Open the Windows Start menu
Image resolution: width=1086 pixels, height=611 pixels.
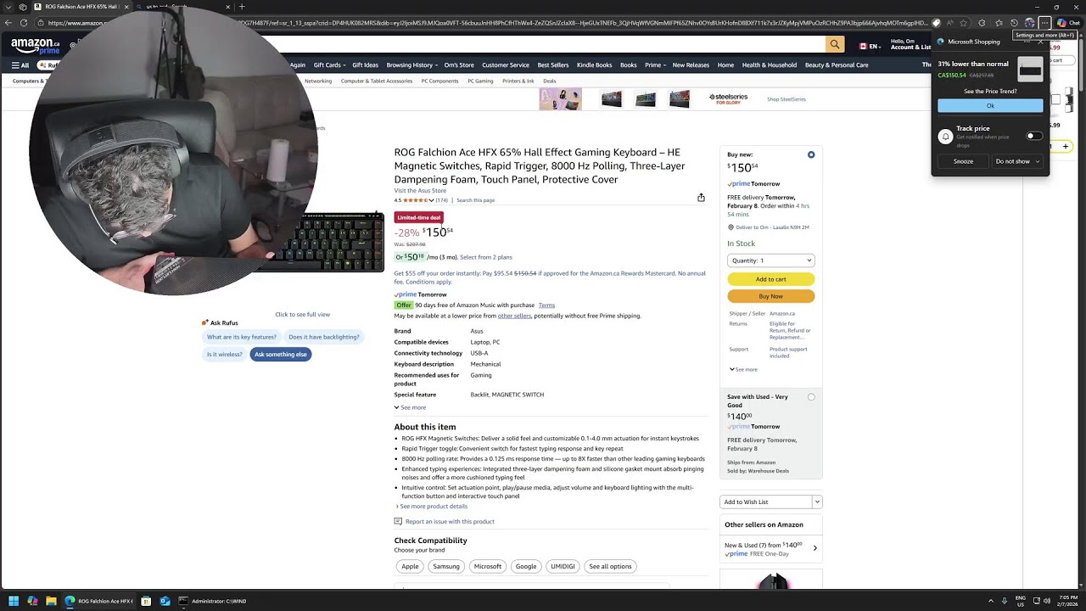click(14, 601)
